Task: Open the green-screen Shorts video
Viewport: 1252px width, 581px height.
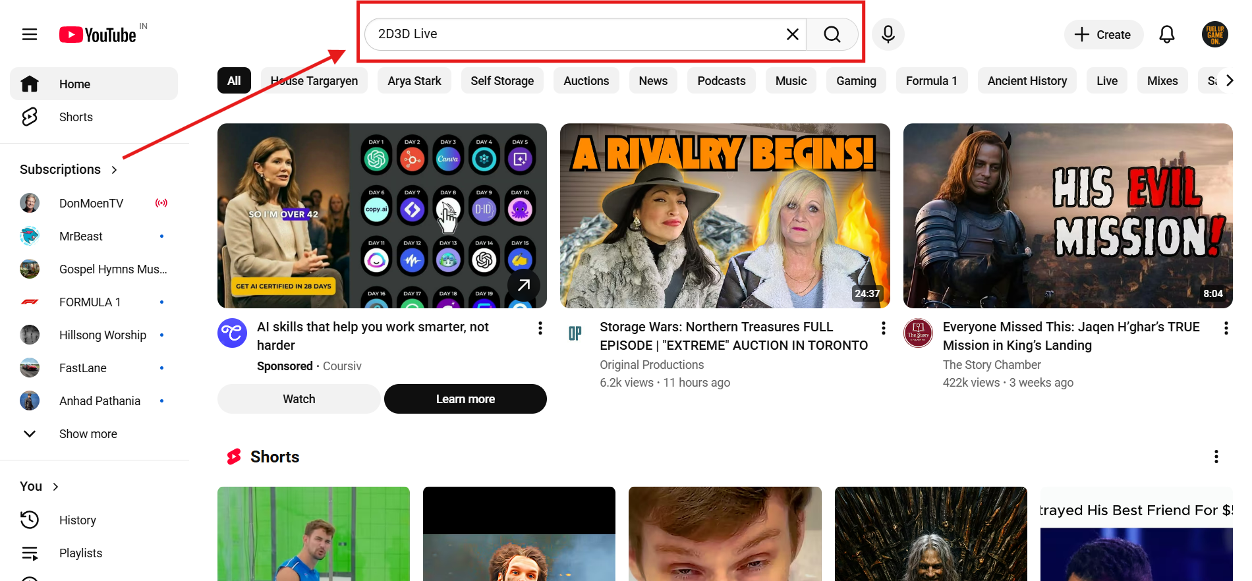Action: tap(314, 534)
